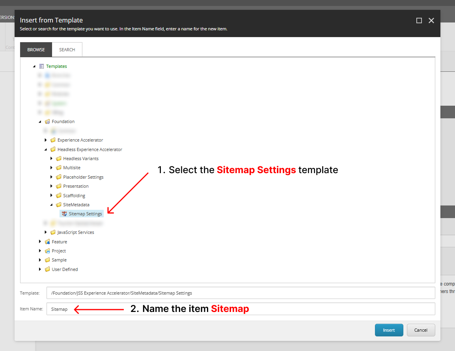Click the Presentation folder icon
The width and height of the screenshot is (455, 351).
tap(59, 186)
